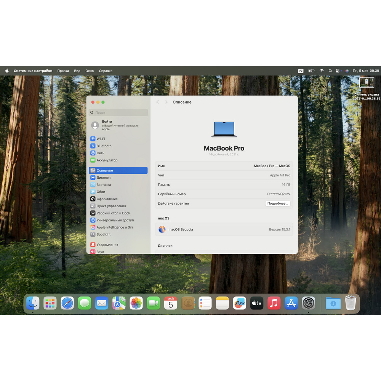
Task: Open Обои wallpaper settings
Action: point(118,192)
